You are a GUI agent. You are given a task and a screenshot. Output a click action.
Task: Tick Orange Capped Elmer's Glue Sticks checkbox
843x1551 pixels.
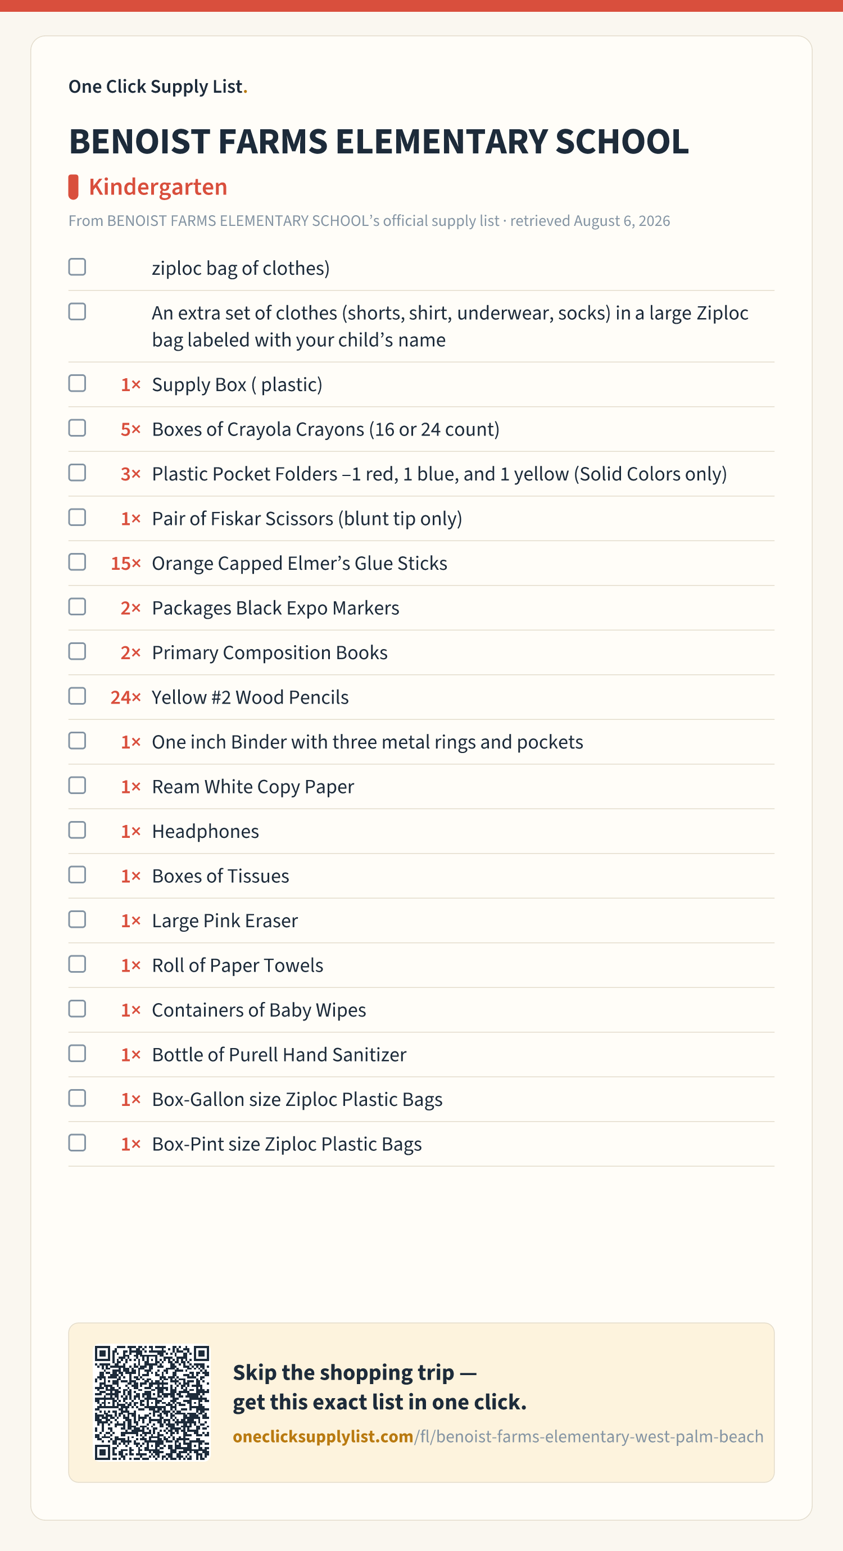click(x=77, y=562)
